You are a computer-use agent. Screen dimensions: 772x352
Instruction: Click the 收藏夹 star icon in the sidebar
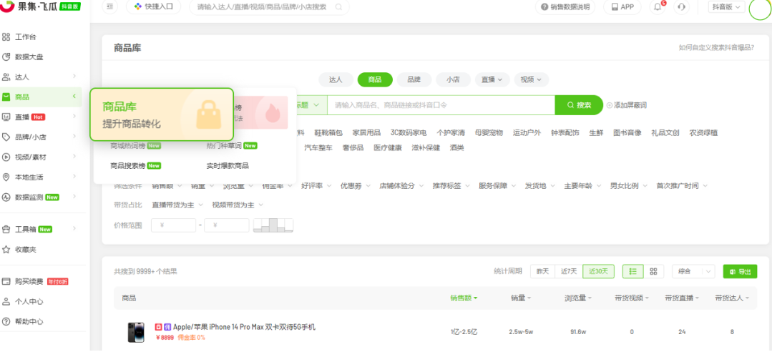pos(6,250)
